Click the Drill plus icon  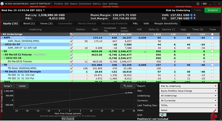point(161,115)
